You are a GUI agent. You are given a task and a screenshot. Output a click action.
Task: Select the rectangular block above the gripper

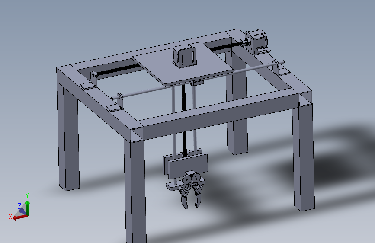(188, 166)
